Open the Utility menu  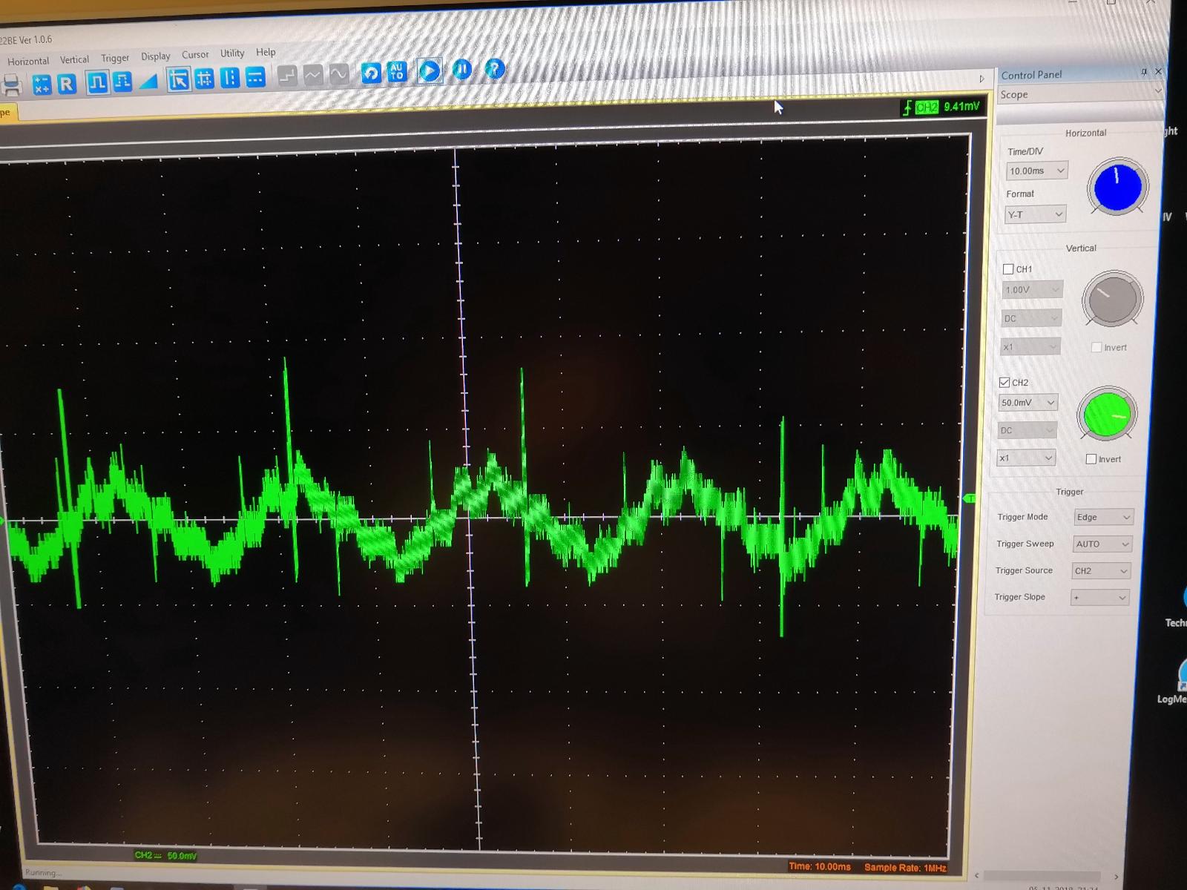[232, 53]
